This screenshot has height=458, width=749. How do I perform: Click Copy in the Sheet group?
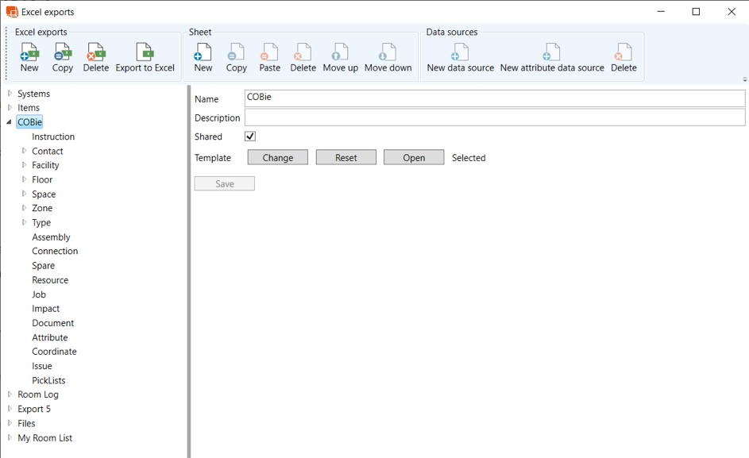click(x=237, y=57)
